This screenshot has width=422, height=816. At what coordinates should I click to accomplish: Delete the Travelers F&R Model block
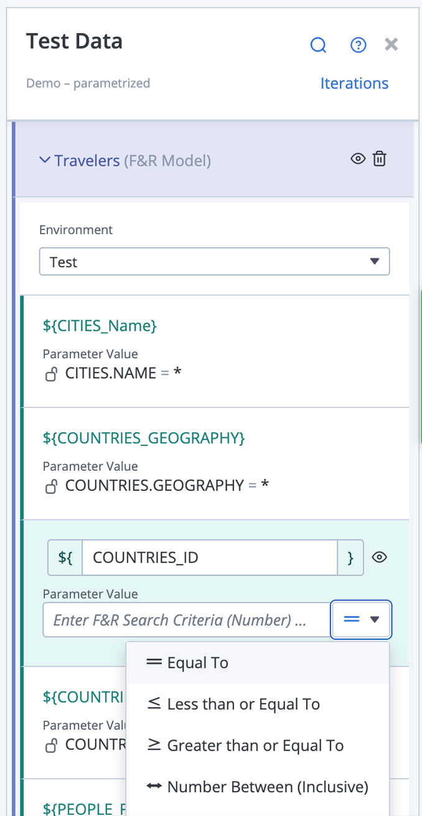pos(379,159)
